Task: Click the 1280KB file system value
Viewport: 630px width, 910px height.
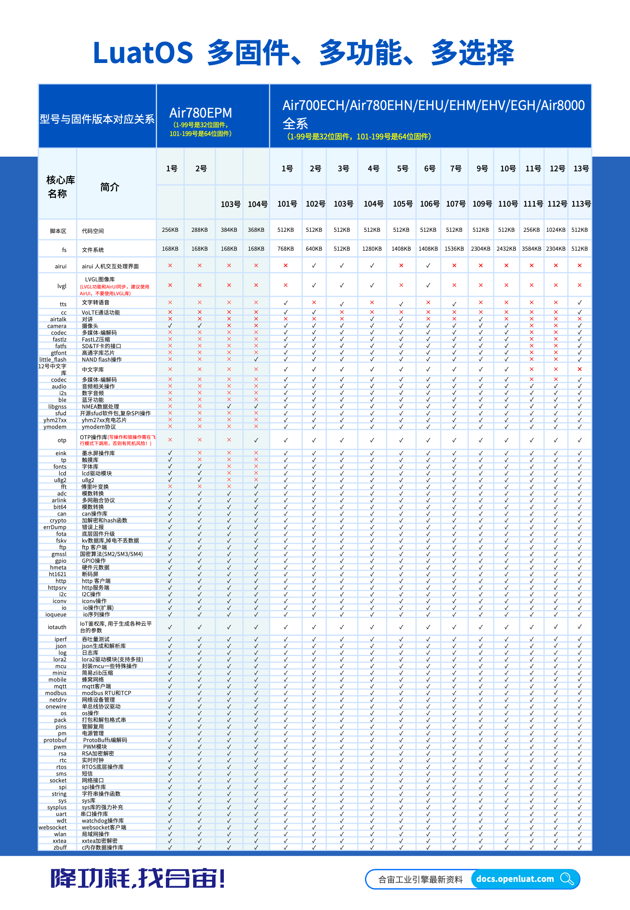Action: coord(372,249)
